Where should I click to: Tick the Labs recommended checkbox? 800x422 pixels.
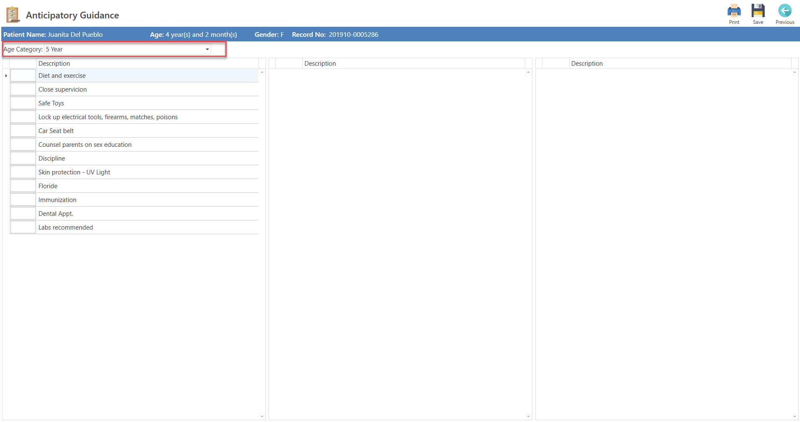pos(23,228)
